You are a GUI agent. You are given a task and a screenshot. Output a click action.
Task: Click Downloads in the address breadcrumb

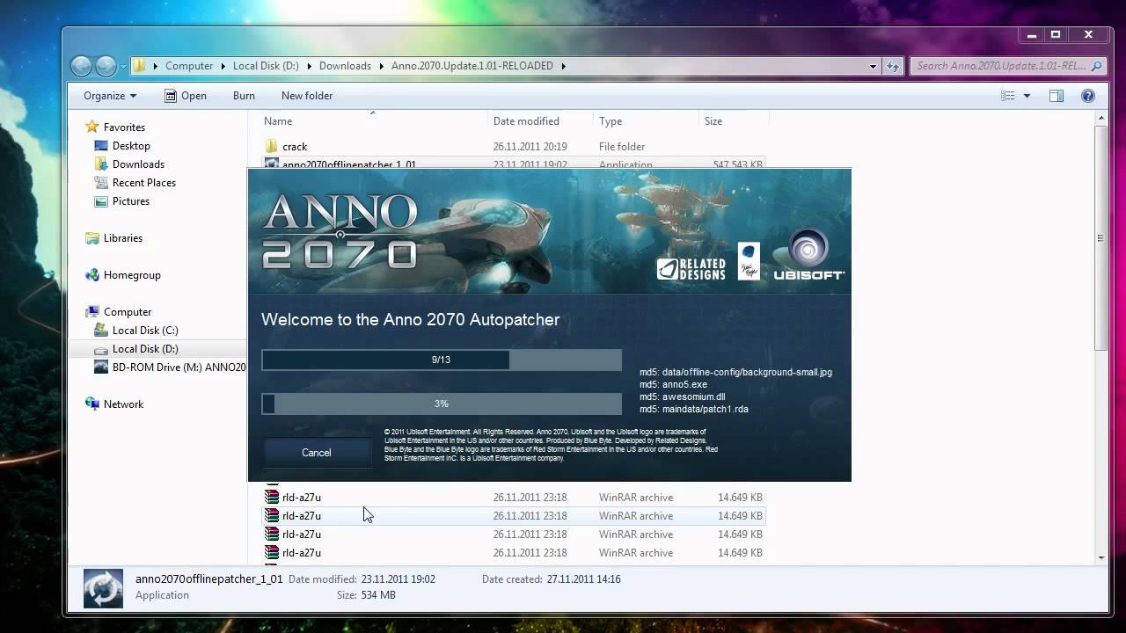(x=345, y=66)
